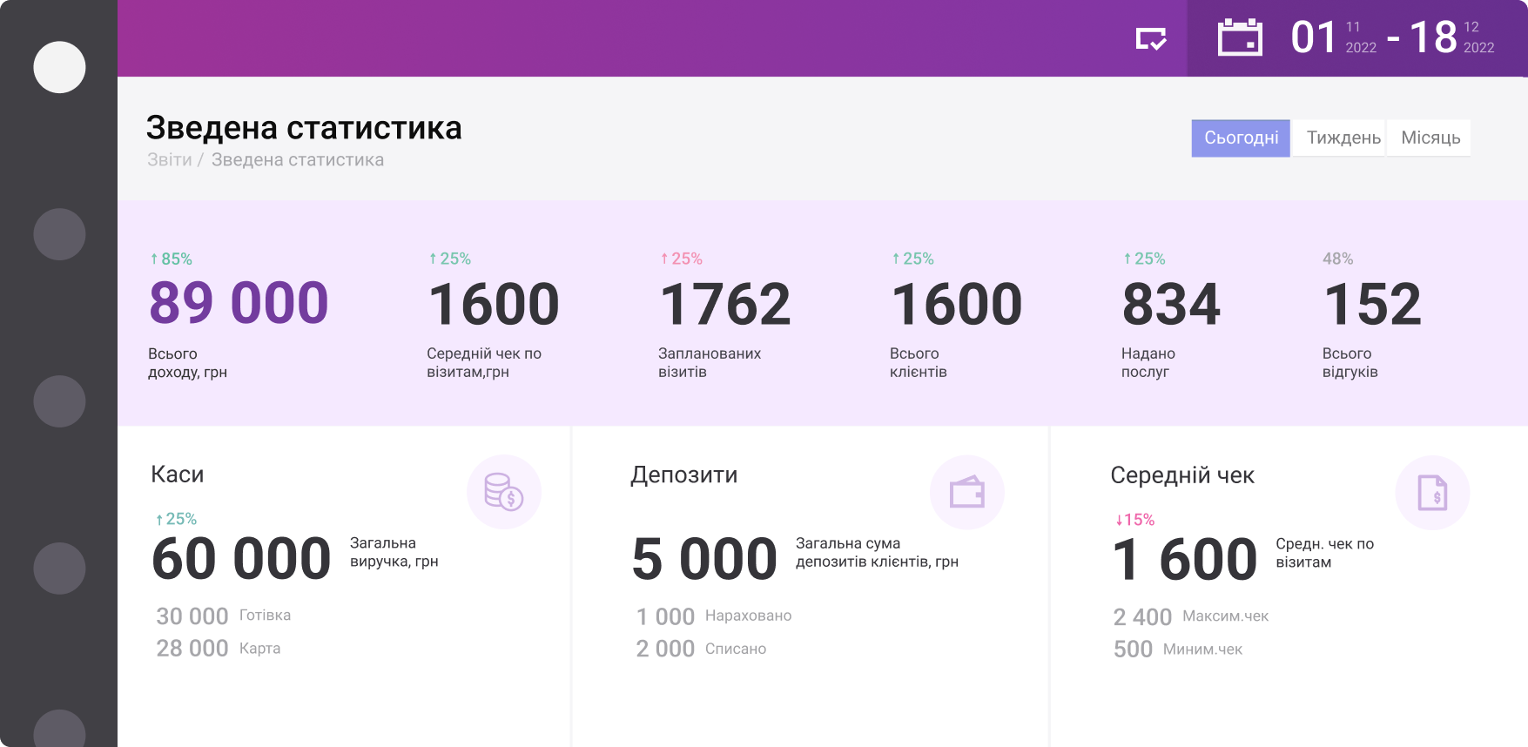Viewport: 1528px width, 747px height.
Task: Click the Зведена статистика breadcrumb item
Action: point(297,160)
